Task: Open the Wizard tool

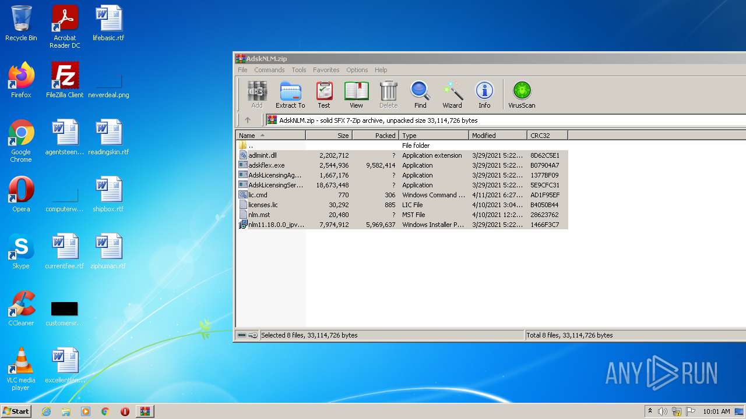Action: (x=452, y=95)
